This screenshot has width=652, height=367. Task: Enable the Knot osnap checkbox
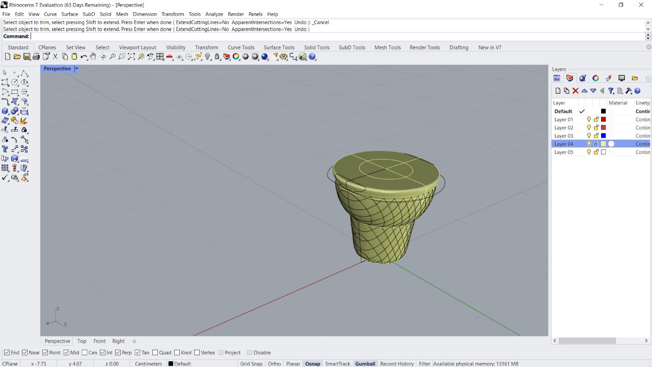pos(177,353)
